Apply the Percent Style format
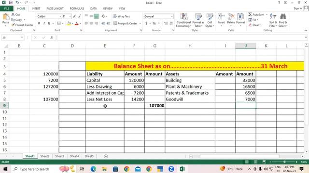 click(x=154, y=24)
